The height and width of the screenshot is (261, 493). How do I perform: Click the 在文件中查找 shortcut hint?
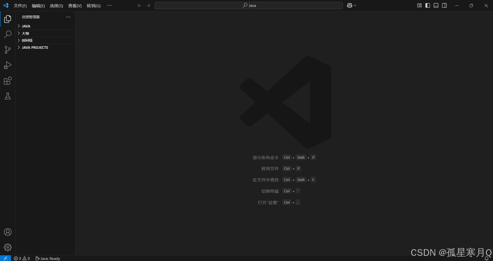pyautogui.click(x=266, y=180)
